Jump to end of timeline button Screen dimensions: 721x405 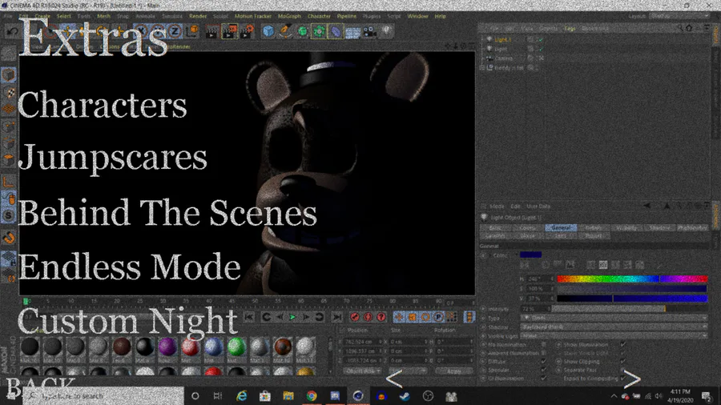pyautogui.click(x=336, y=317)
